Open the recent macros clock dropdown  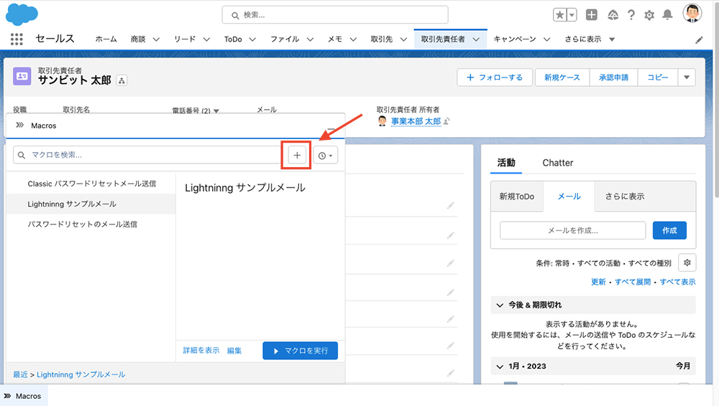(x=326, y=155)
